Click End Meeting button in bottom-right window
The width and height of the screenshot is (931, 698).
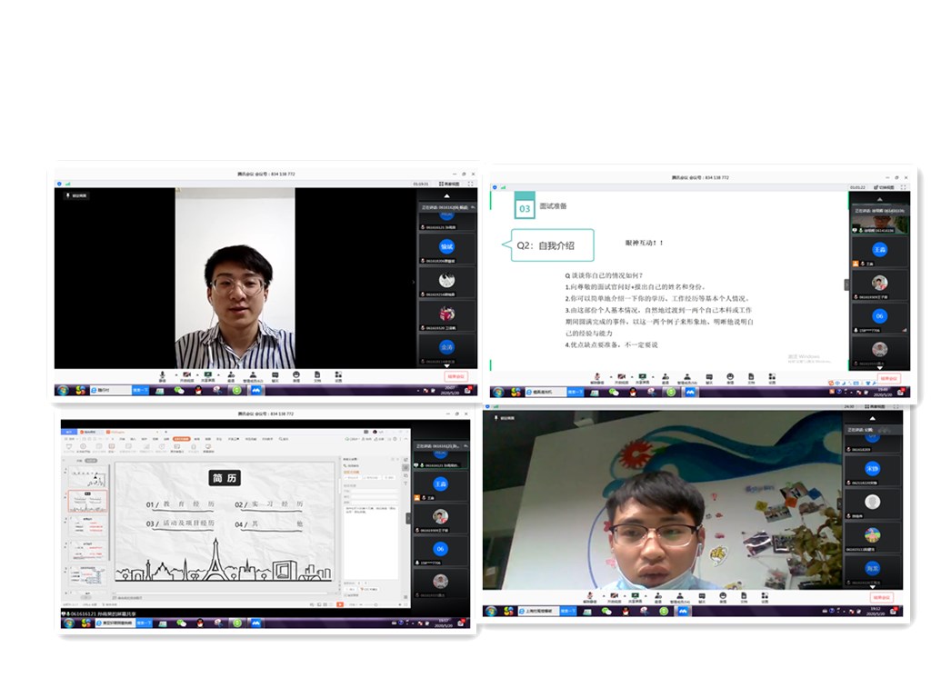click(x=881, y=598)
